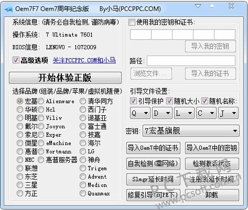This screenshot has height=210, width=248.
Task: Open the 关注PCCPPC.COM和小马 link
Action: (x=84, y=60)
